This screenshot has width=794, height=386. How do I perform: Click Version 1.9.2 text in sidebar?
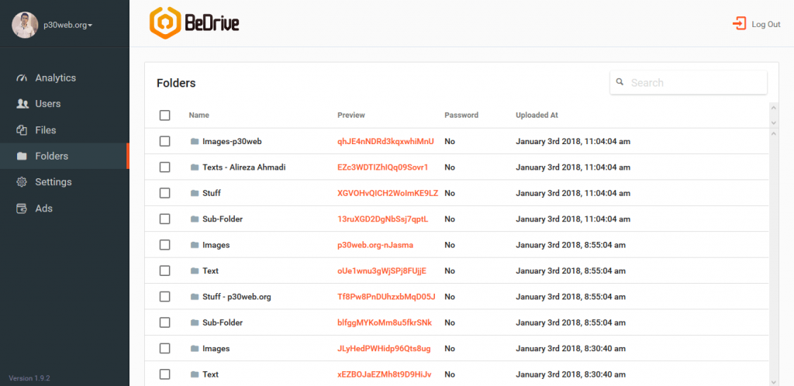29,378
